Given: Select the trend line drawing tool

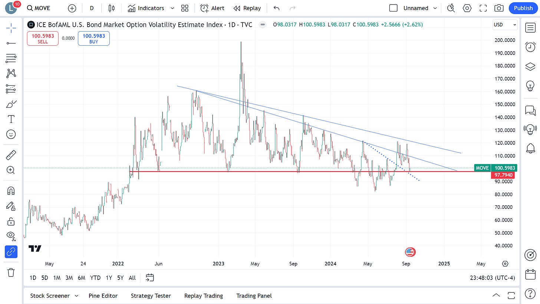Looking at the screenshot, I should pos(11,43).
